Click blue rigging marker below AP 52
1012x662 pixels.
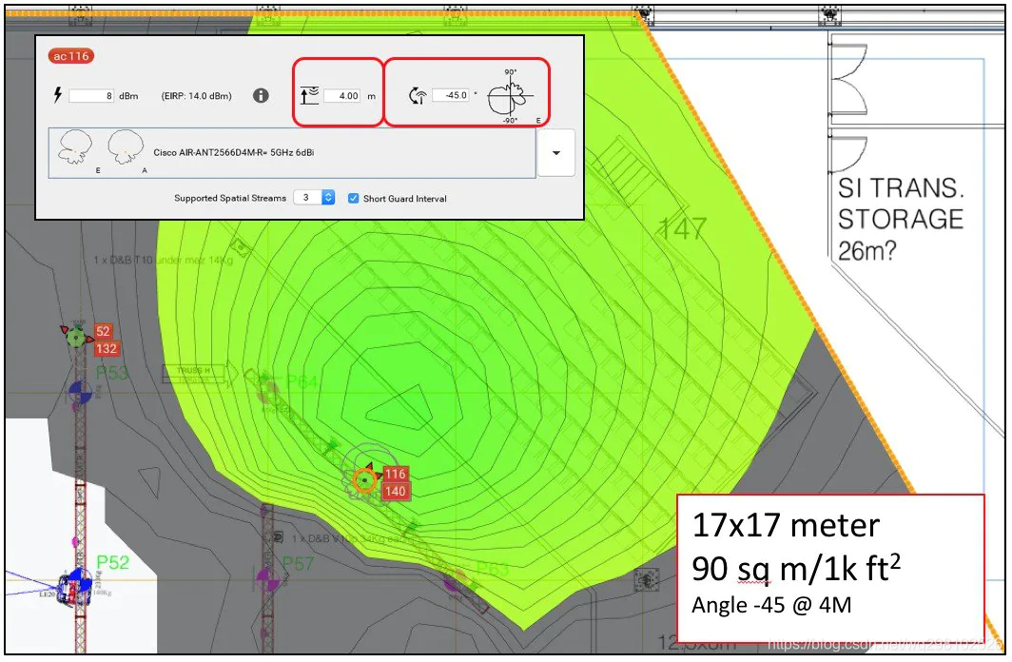click(x=80, y=392)
